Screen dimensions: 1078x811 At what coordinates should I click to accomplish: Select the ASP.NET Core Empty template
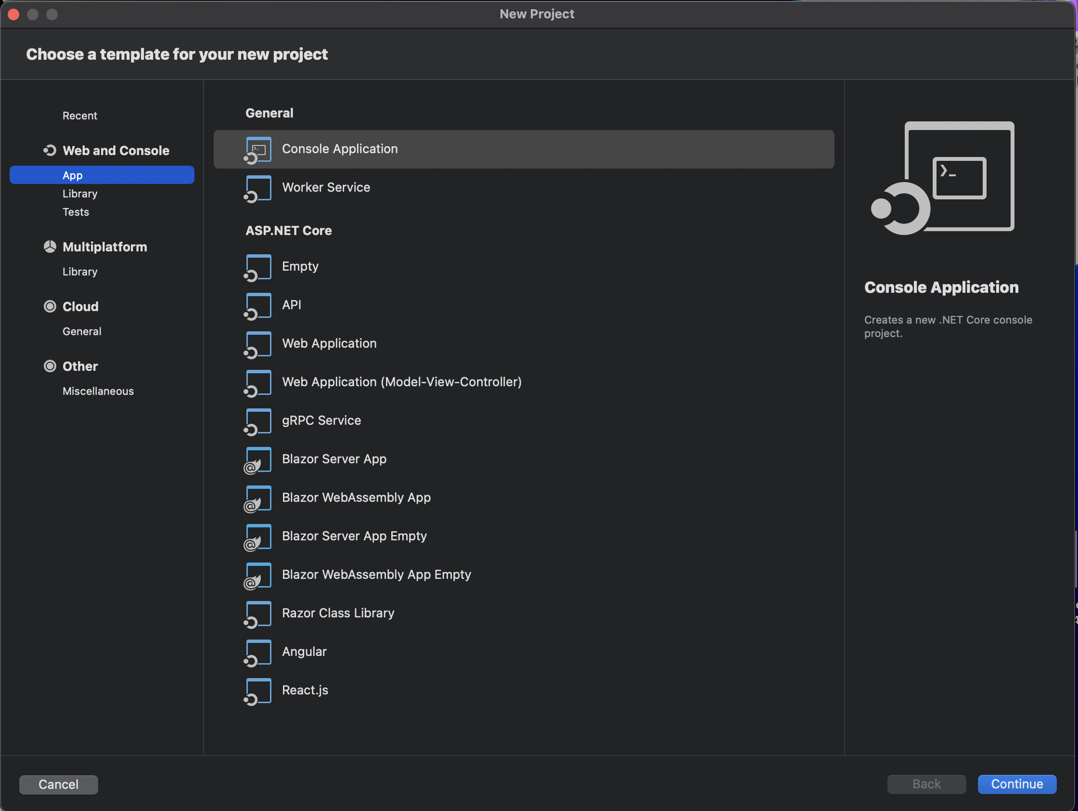tap(300, 267)
